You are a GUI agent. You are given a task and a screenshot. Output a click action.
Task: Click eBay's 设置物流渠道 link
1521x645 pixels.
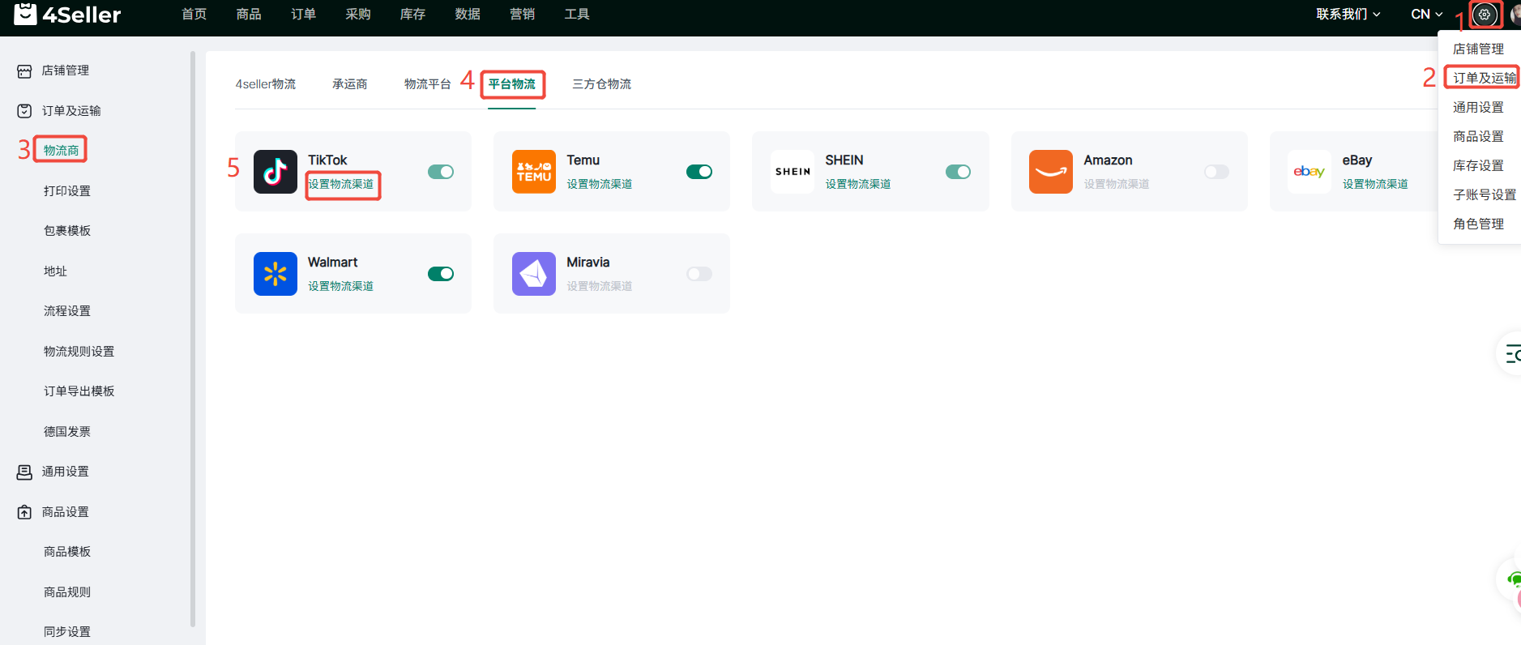[1375, 184]
